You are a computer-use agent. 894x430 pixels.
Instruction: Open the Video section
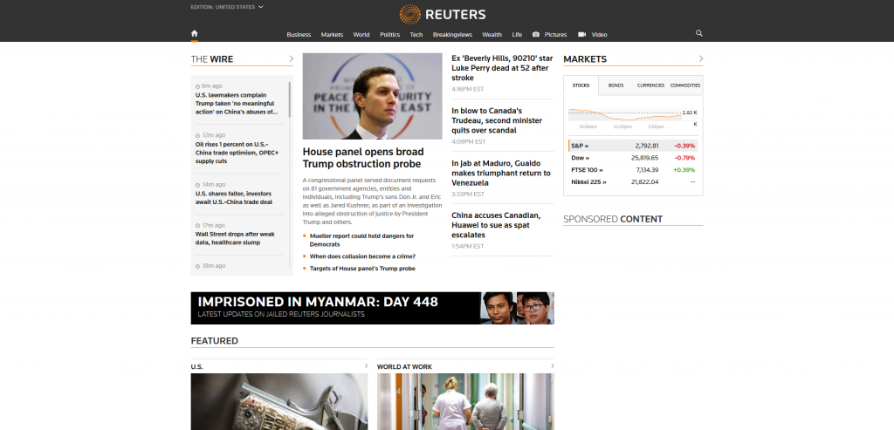(x=599, y=35)
